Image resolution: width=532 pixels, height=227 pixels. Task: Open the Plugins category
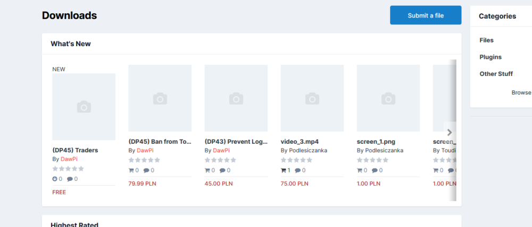(x=490, y=57)
